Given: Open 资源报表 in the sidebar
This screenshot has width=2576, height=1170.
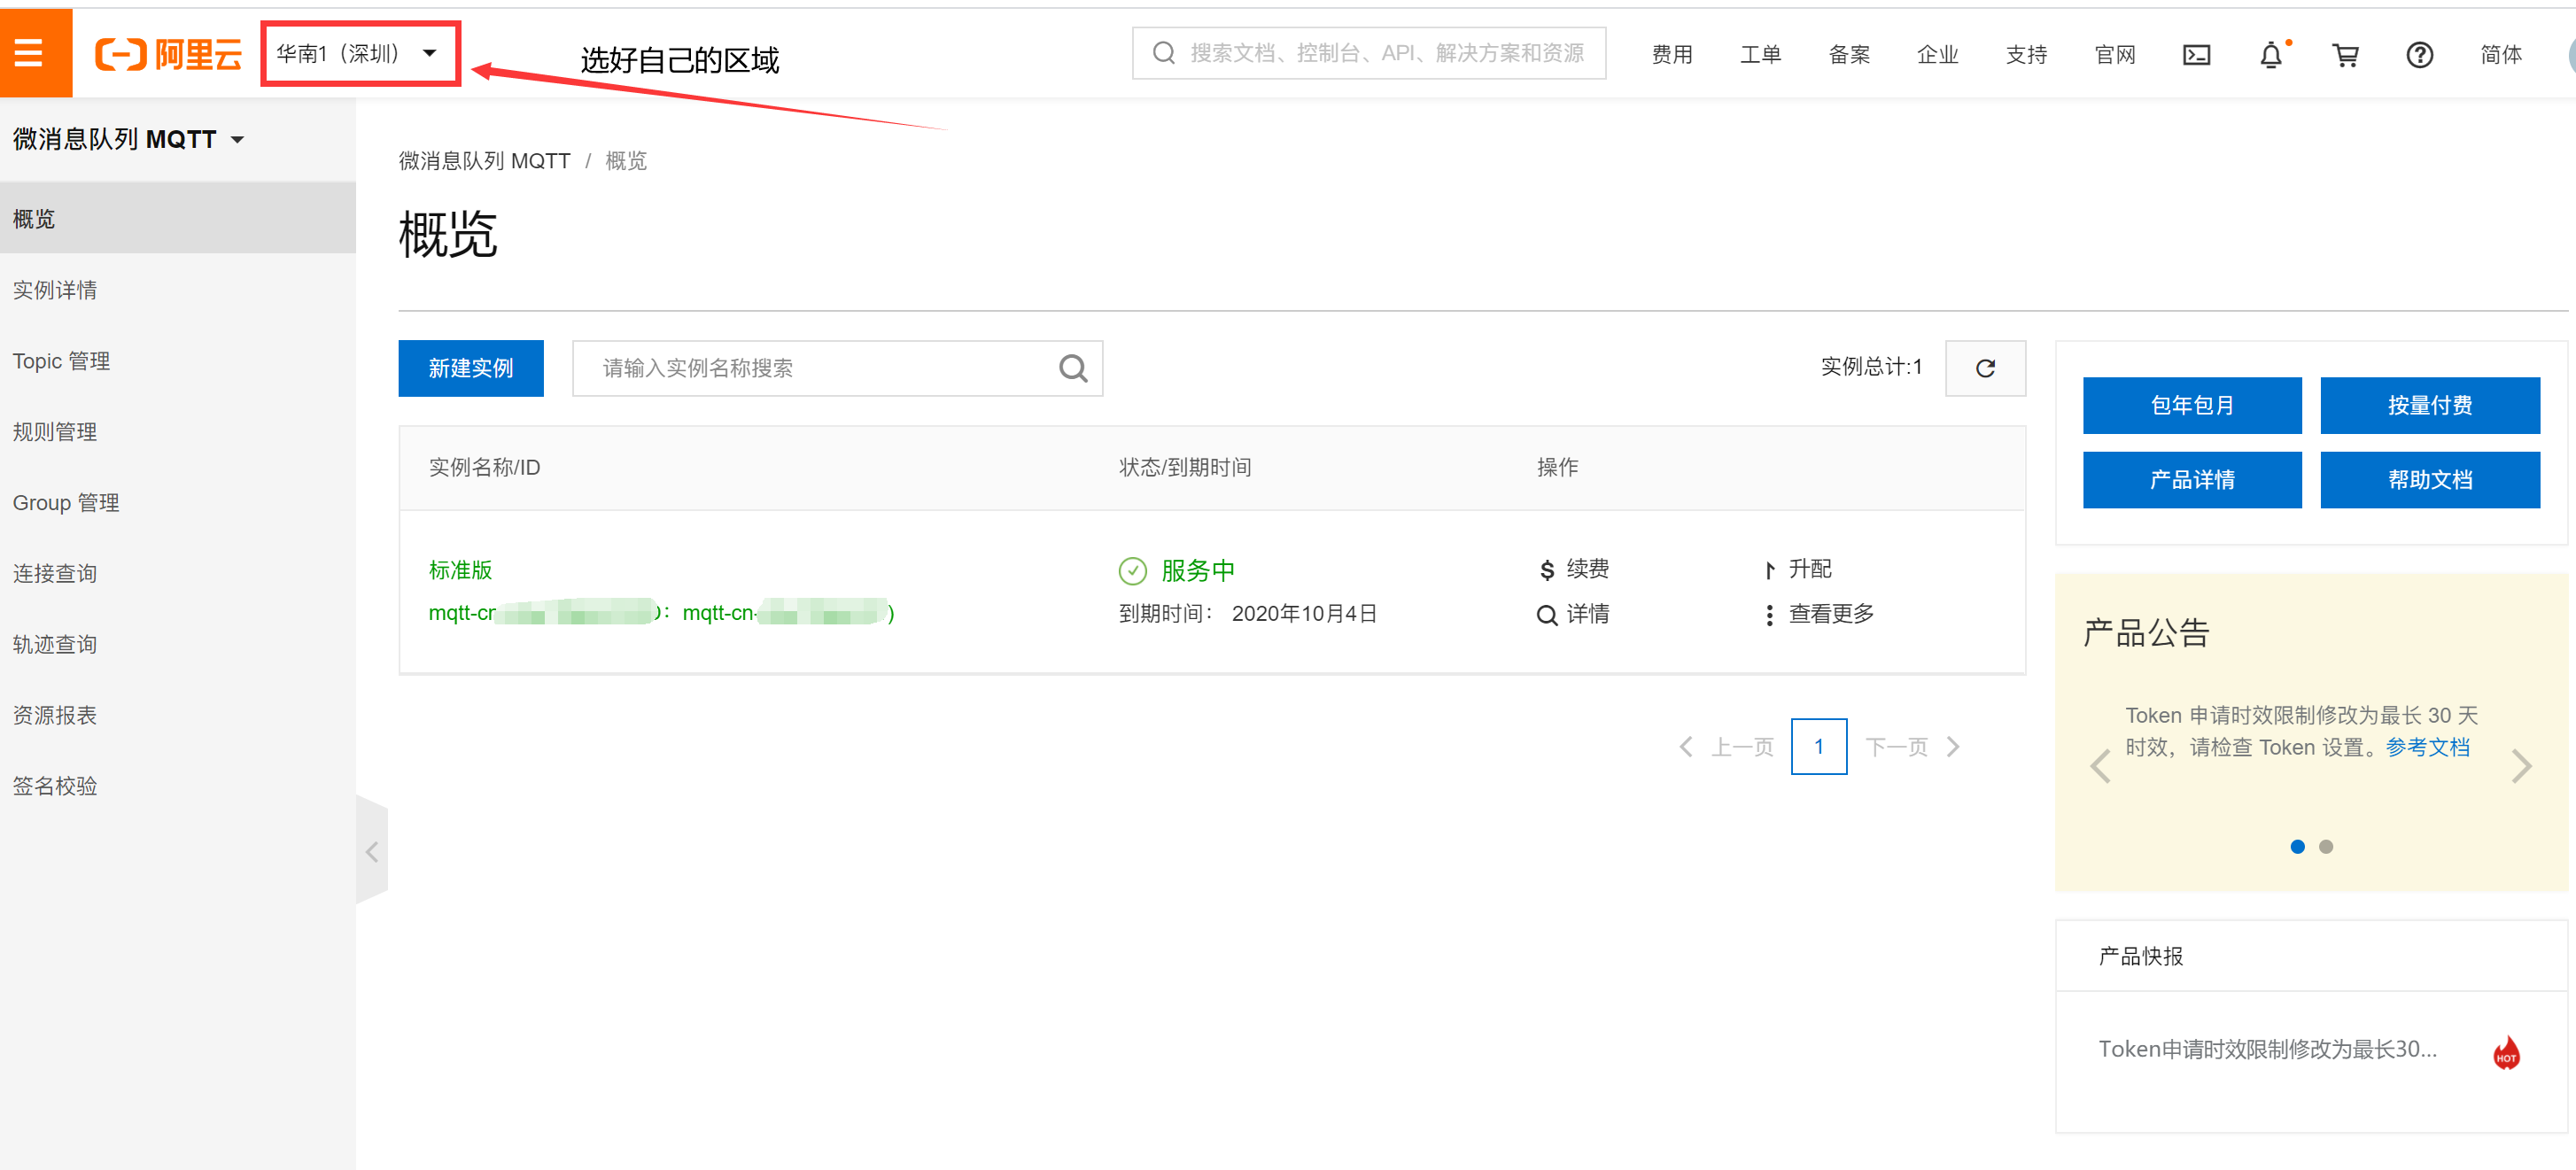Looking at the screenshot, I should coord(178,715).
